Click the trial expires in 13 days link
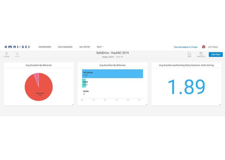This screenshot has height=160, width=225. pyautogui.click(x=186, y=47)
